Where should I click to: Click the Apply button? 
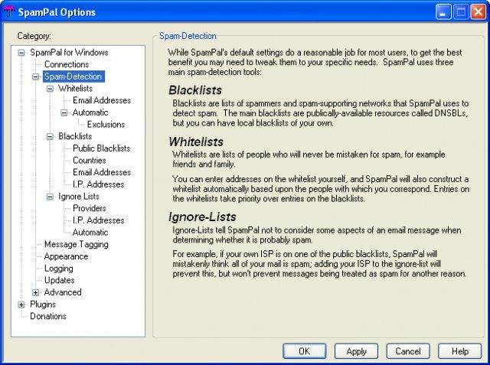click(356, 351)
